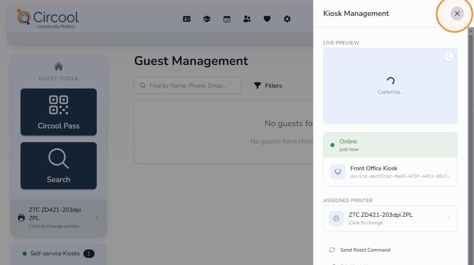The width and height of the screenshot is (474, 265).
Task: Close the Kiosk Management panel
Action: point(457,14)
